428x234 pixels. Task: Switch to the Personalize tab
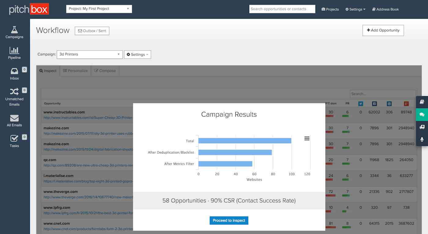click(x=75, y=71)
